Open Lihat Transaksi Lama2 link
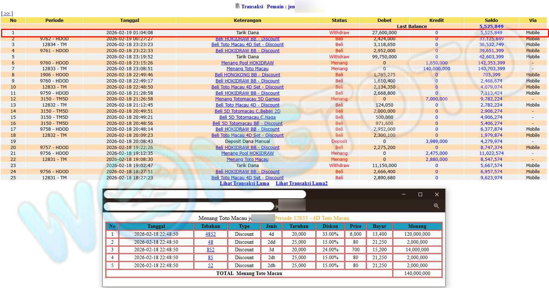The height and width of the screenshot is (288, 549). pyautogui.click(x=301, y=184)
